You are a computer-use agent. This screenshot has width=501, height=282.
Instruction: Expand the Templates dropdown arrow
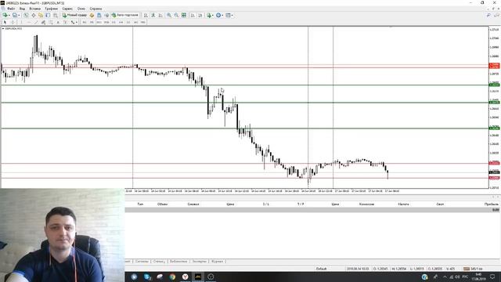(232, 15)
